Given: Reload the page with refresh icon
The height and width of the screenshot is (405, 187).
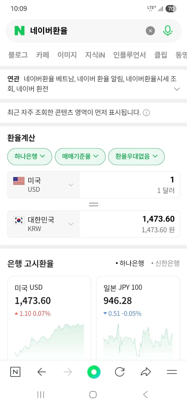Looking at the screenshot, I should click(120, 372).
